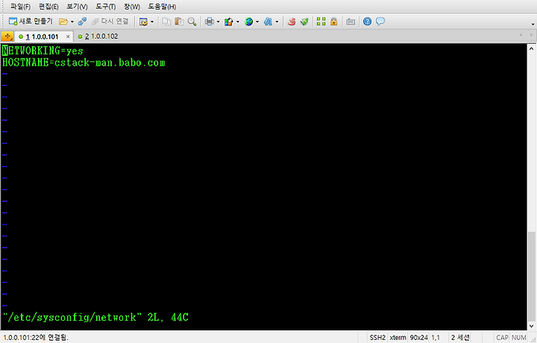The width and height of the screenshot is (537, 343).
Task: Click the globe encoding icon
Action: [248, 22]
